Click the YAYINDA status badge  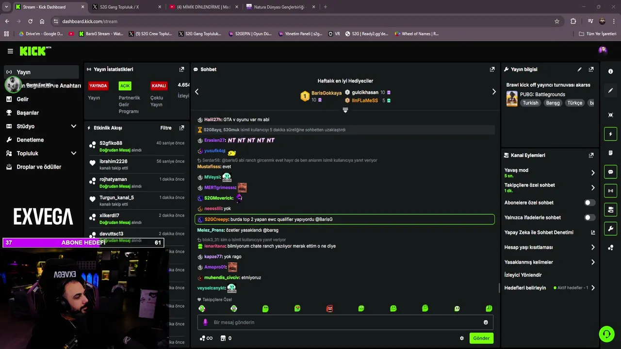(98, 86)
